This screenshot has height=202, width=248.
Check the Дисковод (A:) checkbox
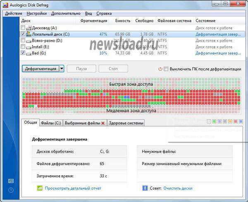pyautogui.click(x=23, y=28)
